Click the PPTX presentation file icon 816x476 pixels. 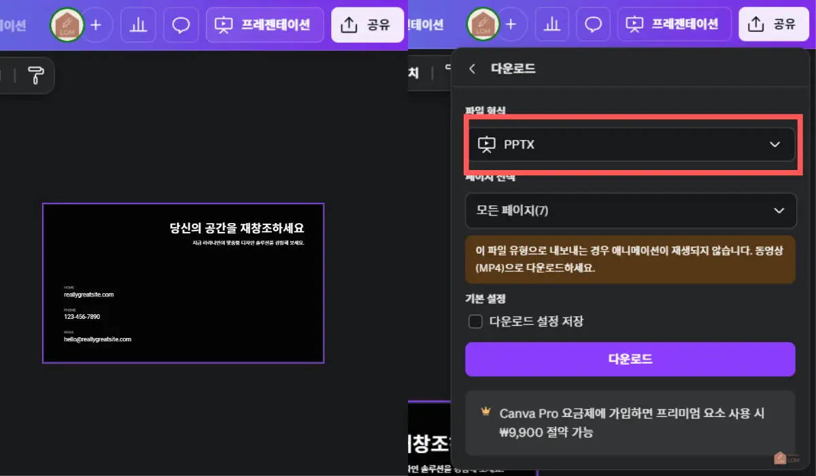487,144
